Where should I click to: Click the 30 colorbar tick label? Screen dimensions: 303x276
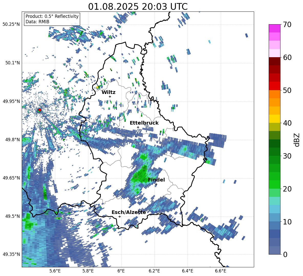point(287,156)
